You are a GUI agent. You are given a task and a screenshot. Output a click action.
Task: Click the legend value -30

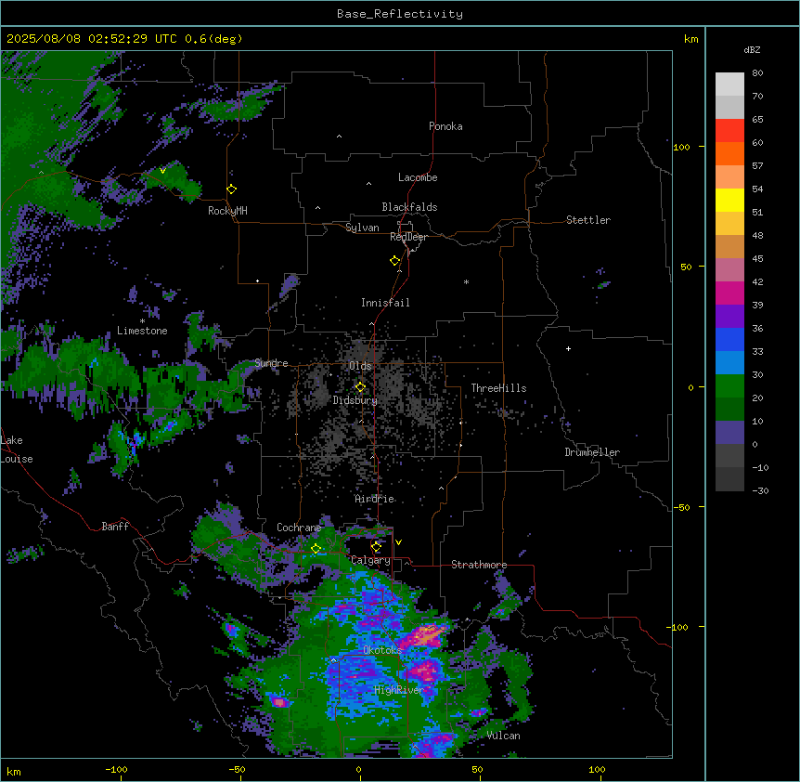(760, 490)
